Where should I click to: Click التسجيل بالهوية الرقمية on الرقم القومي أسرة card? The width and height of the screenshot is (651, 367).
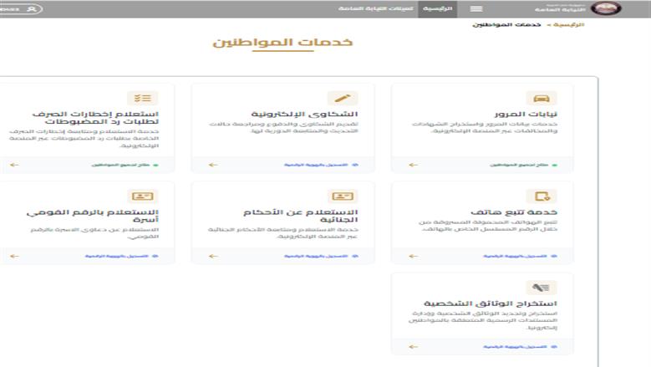(117, 256)
